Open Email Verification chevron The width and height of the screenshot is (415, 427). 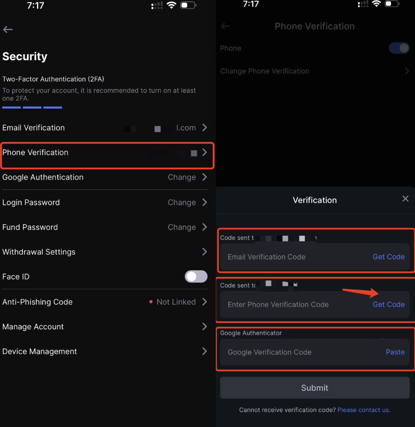pyautogui.click(x=204, y=128)
